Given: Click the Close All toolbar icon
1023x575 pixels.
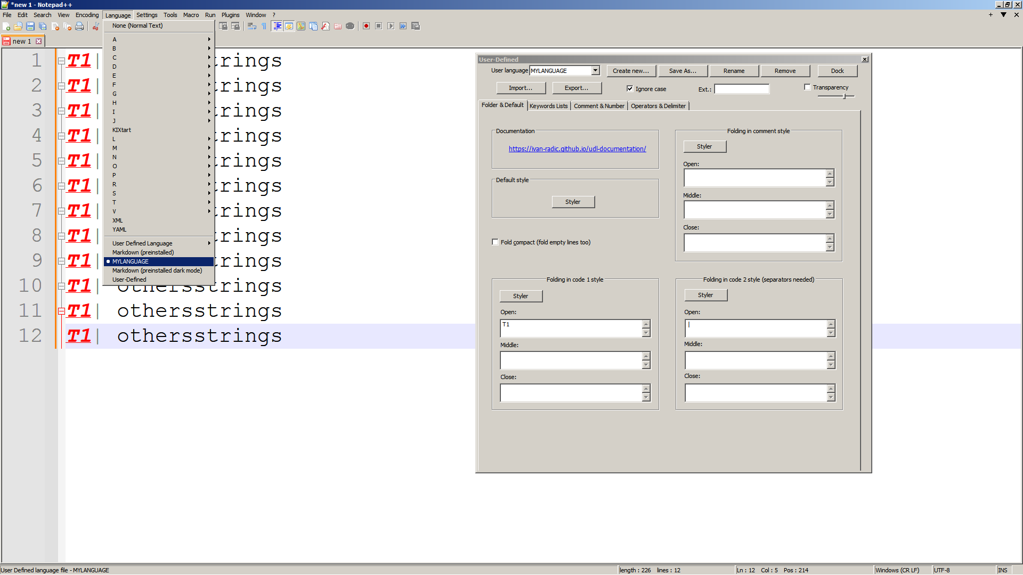Looking at the screenshot, I should [67, 26].
